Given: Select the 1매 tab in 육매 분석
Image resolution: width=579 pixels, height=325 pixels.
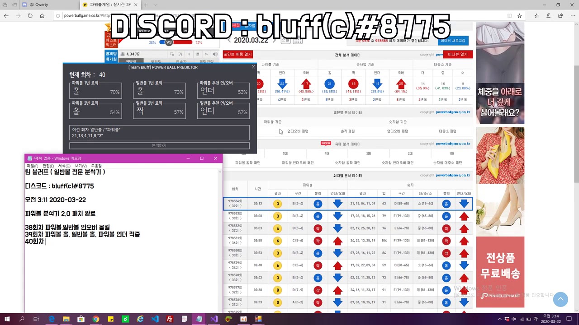Looking at the screenshot, I should pyautogui.click(x=451, y=153).
